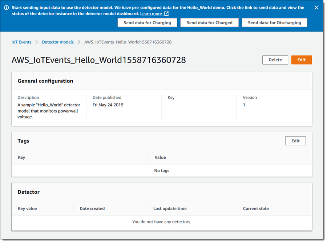Click the Date created column header
Image resolution: width=327 pixels, height=243 pixels.
[x=92, y=208]
